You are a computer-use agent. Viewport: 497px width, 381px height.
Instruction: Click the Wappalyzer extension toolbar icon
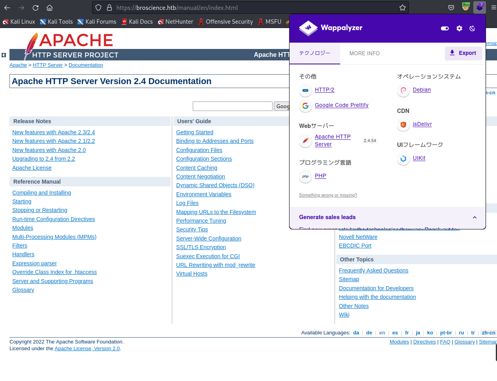[480, 7]
